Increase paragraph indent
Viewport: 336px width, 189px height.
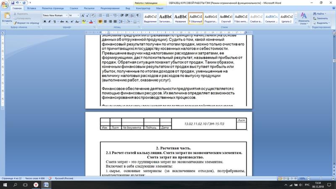coord(127,16)
